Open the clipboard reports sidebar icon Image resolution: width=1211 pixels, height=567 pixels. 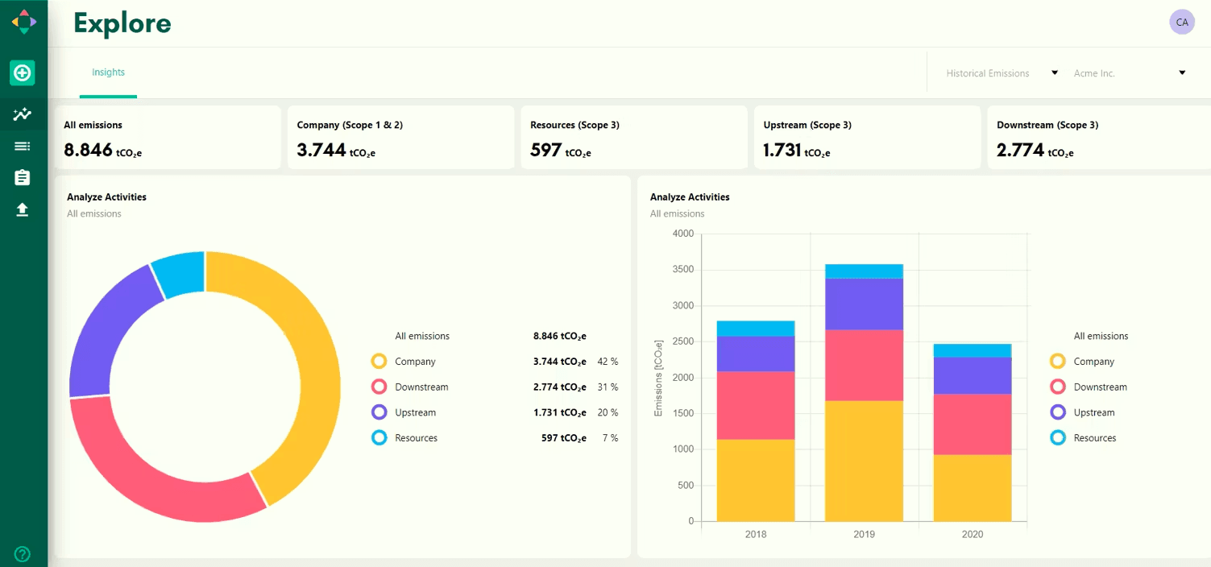click(x=23, y=178)
